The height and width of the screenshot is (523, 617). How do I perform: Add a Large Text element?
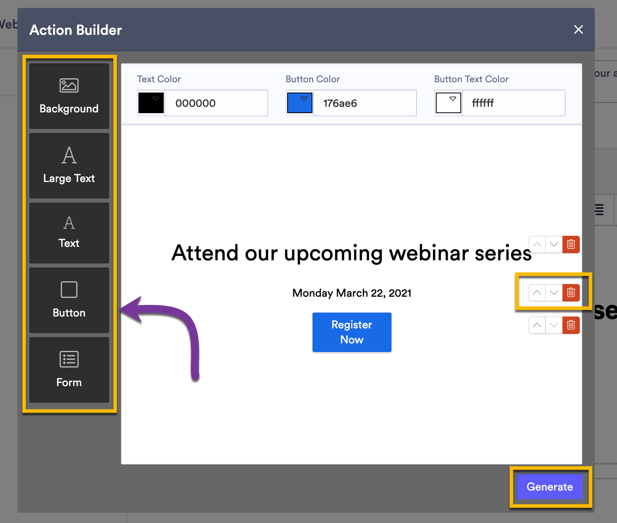pyautogui.click(x=69, y=166)
